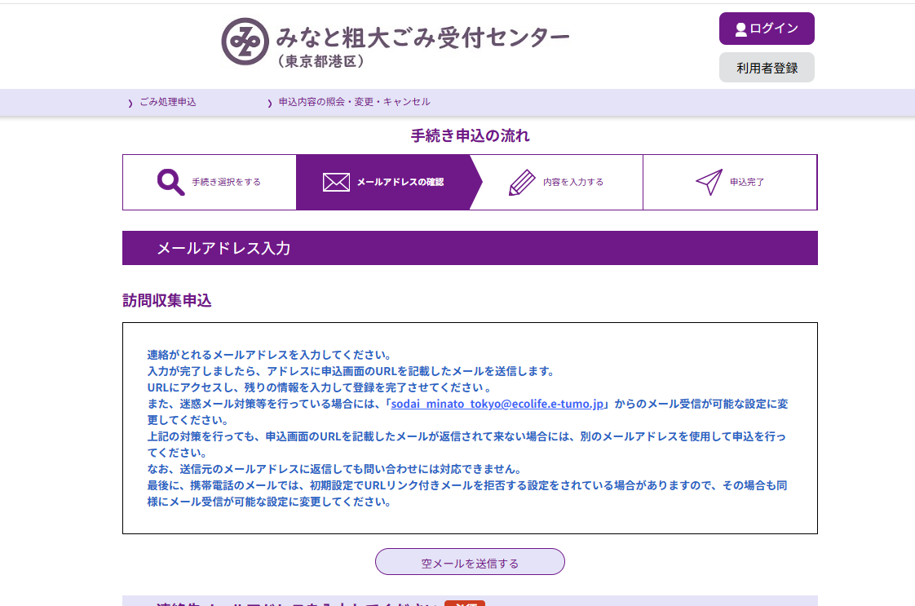Click the chevron beside 申込内容の照会・変更・キャンセル

[x=269, y=103]
